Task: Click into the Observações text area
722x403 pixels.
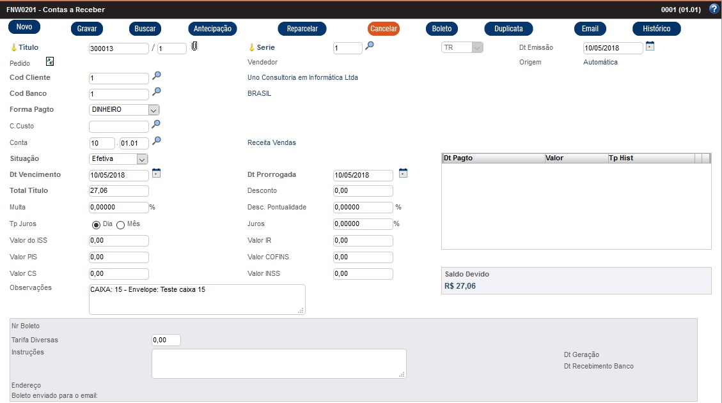Action: point(197,300)
